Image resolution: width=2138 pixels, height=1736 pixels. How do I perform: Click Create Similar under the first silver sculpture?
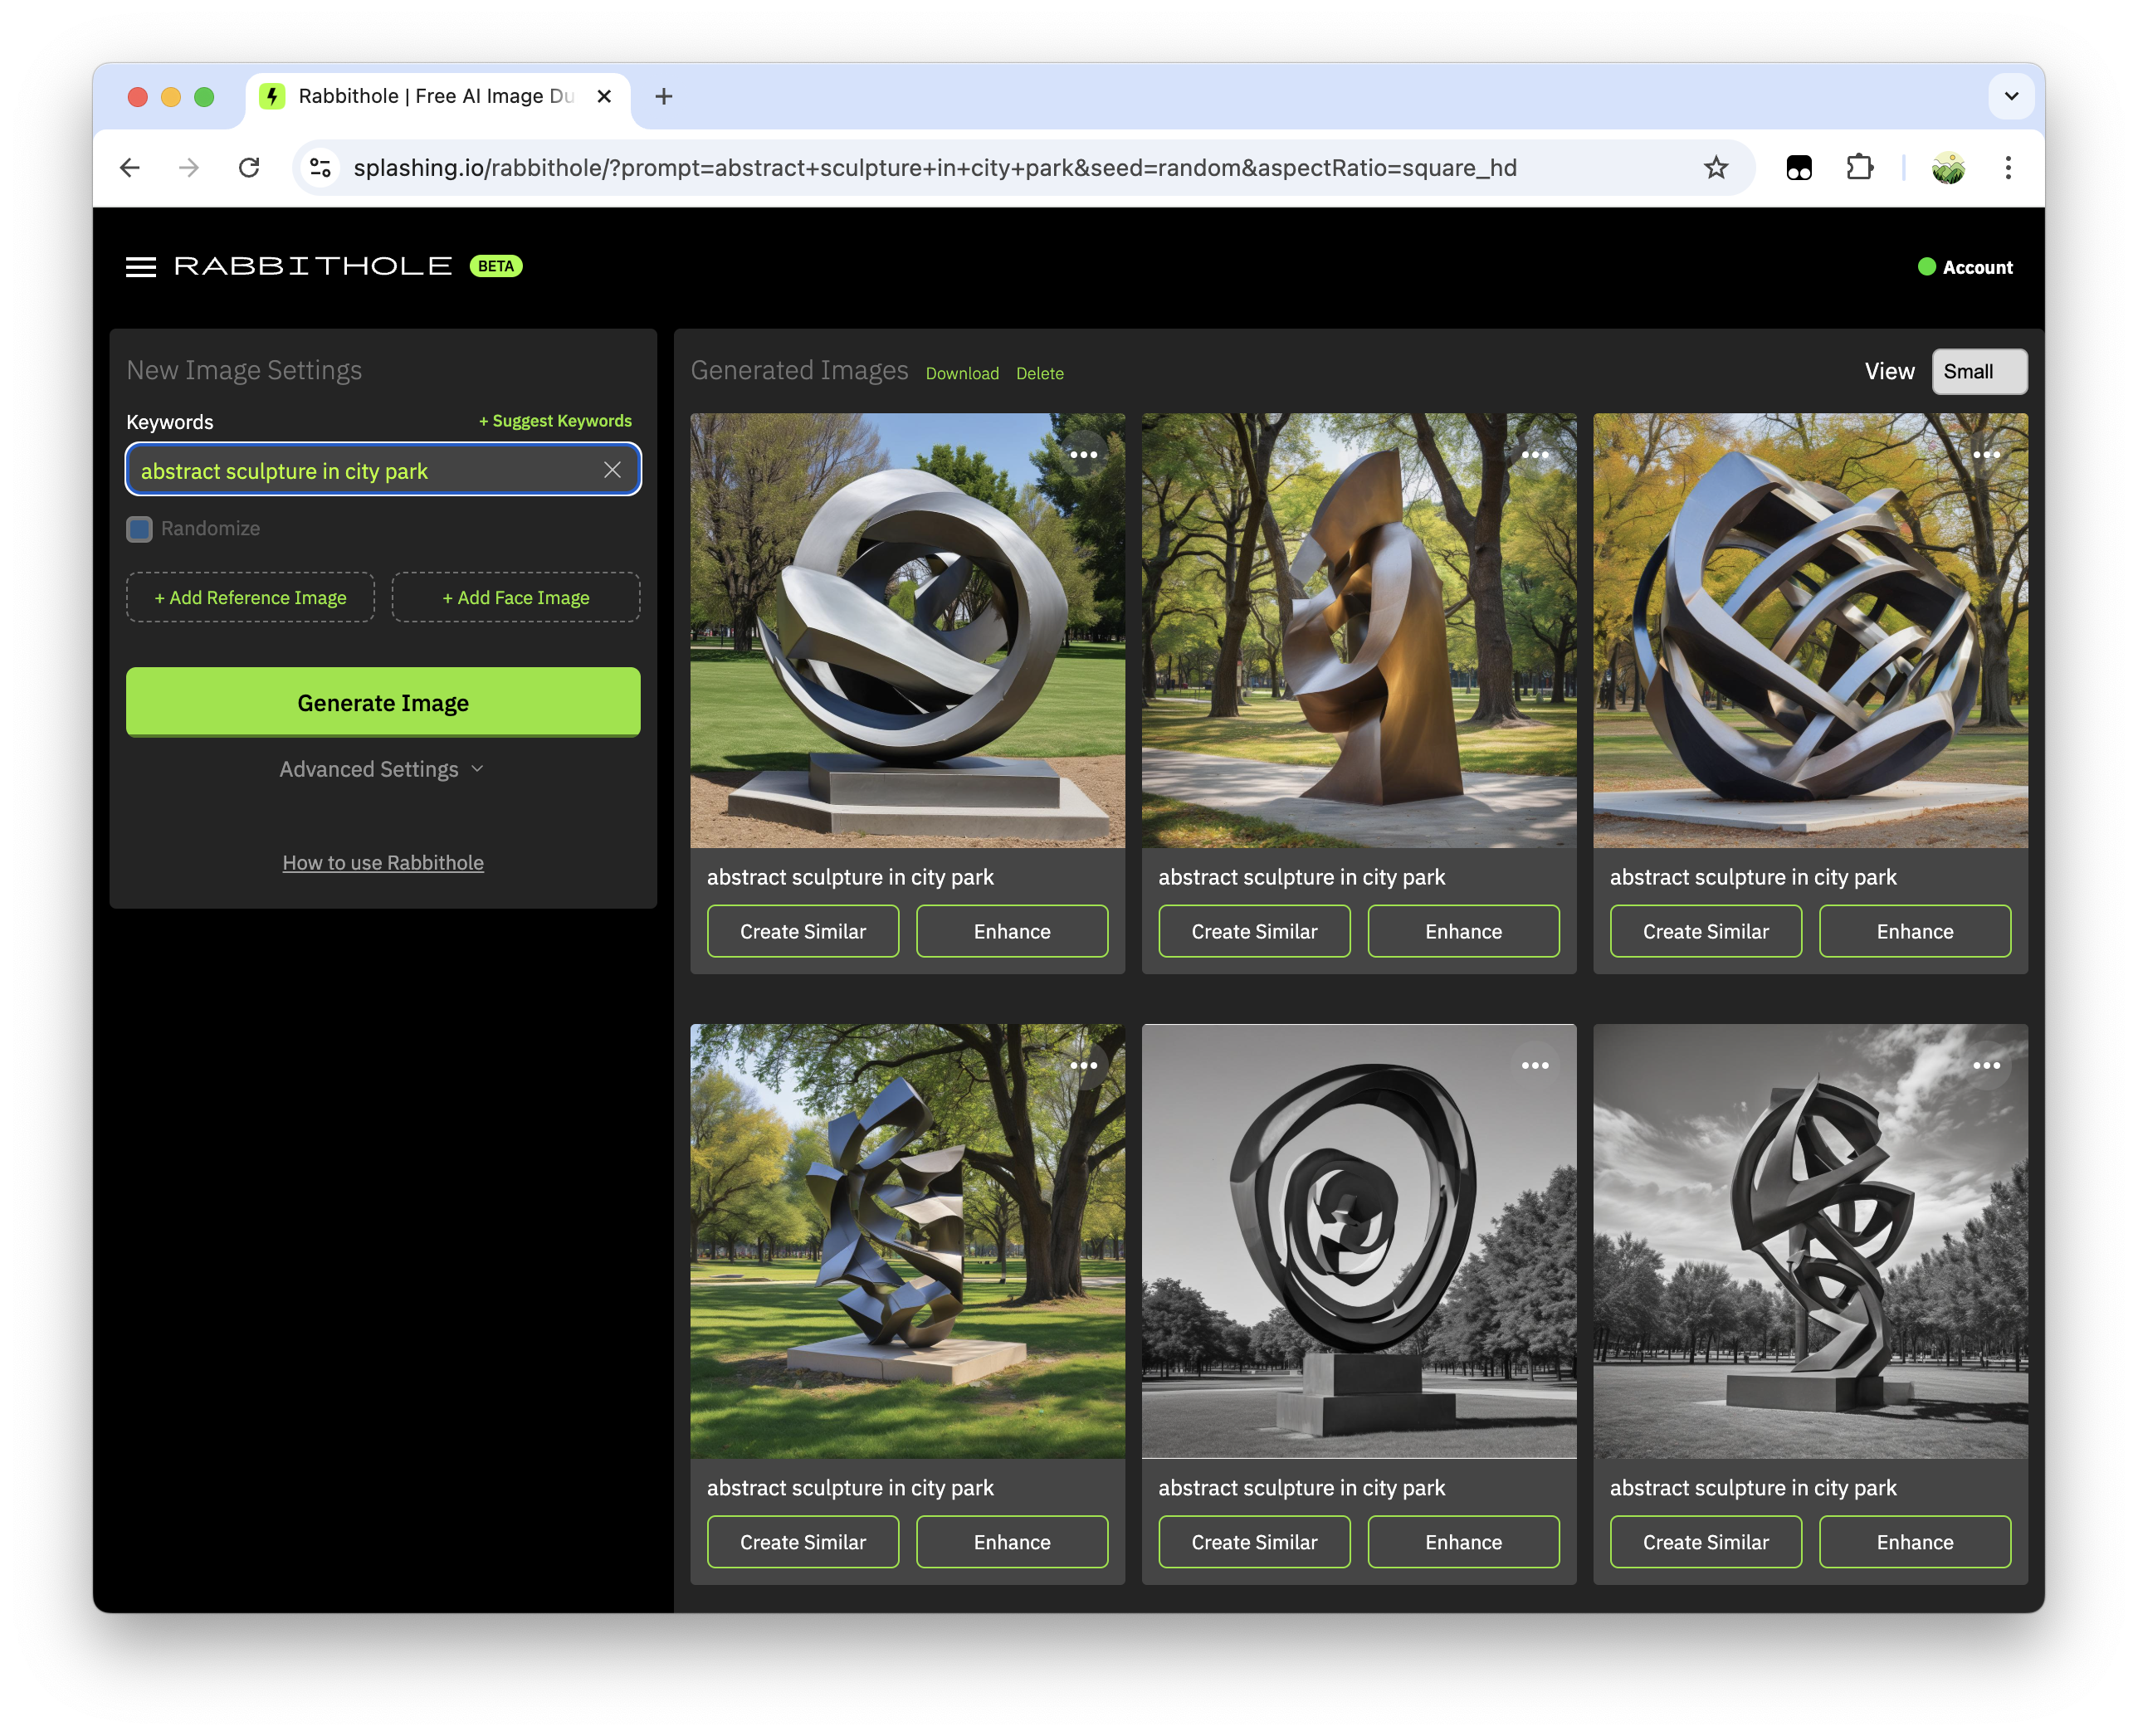(x=803, y=931)
